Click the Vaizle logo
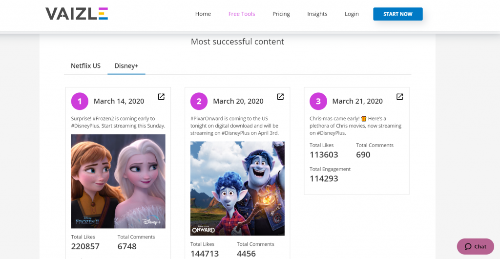Viewport: 500px width, 259px height. point(77,14)
